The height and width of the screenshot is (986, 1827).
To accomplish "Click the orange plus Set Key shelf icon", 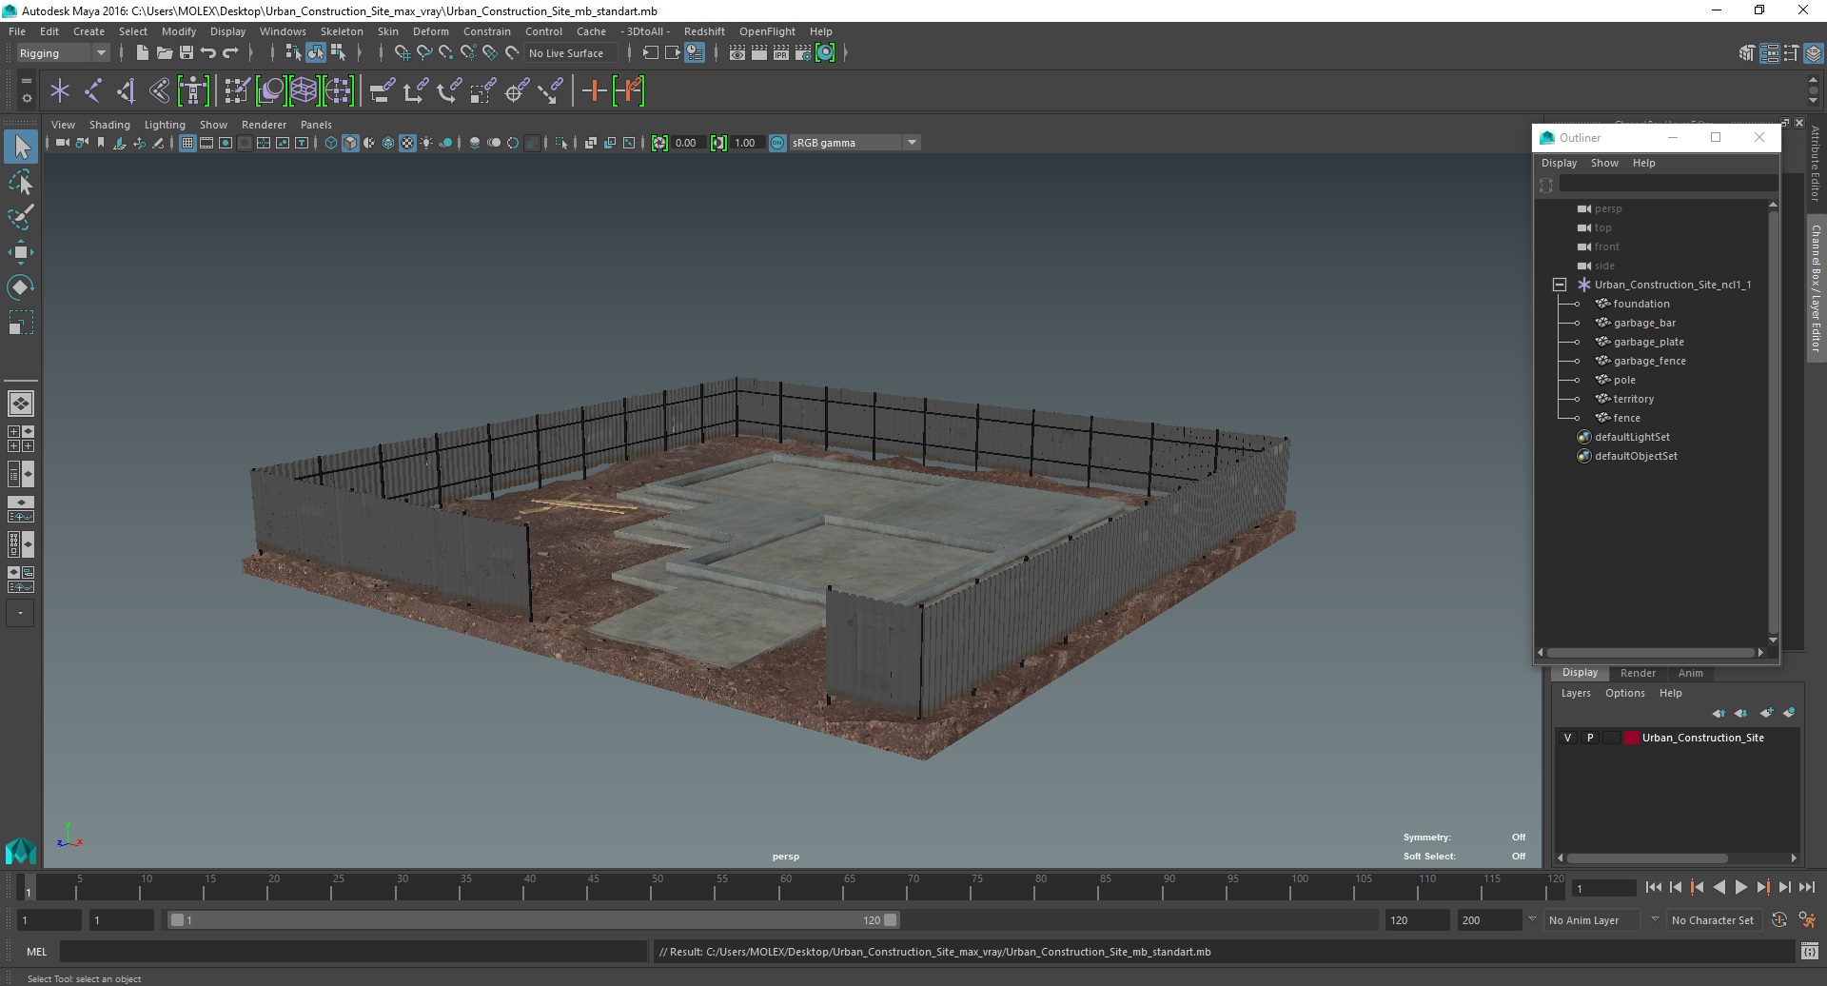I will click(x=594, y=91).
